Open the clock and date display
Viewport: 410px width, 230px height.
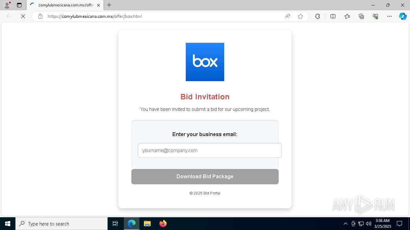pyautogui.click(x=382, y=224)
